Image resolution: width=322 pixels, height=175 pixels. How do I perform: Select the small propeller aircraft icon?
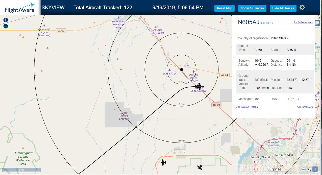164,162
